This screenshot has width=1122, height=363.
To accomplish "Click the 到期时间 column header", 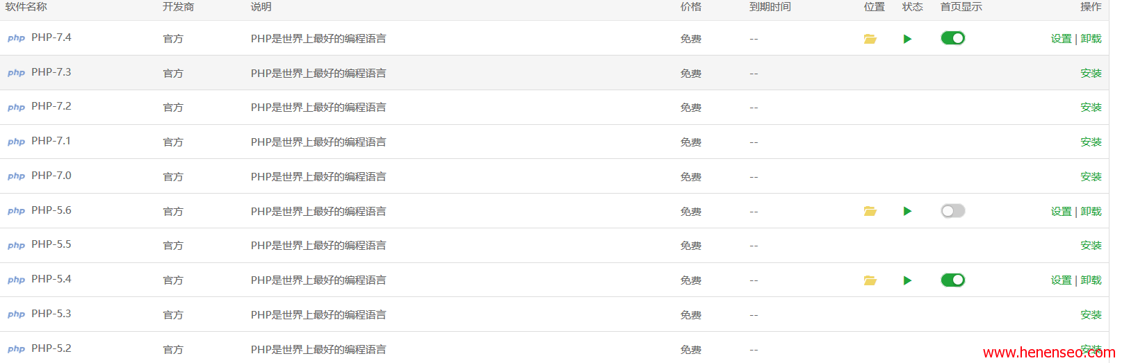I will coord(770,7).
